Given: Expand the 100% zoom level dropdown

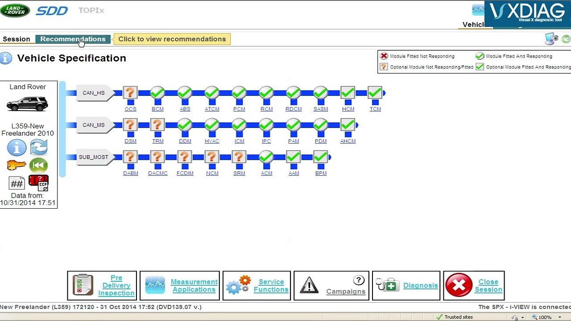Looking at the screenshot, I should [559, 317].
